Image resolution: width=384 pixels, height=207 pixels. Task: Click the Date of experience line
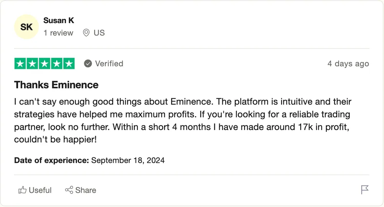[x=89, y=160]
